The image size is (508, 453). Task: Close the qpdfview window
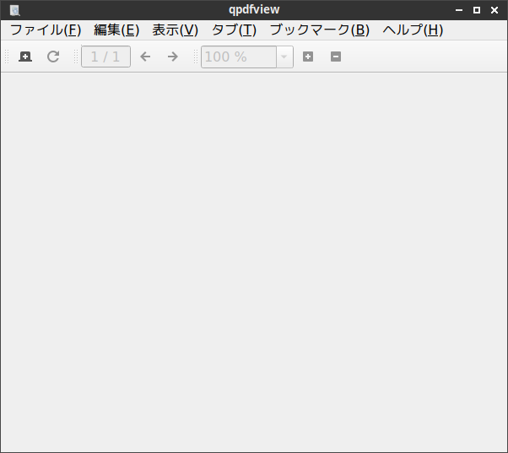[x=494, y=10]
